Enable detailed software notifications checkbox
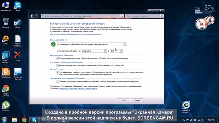The width and height of the screenshot is (219, 123). (x=57, y=81)
